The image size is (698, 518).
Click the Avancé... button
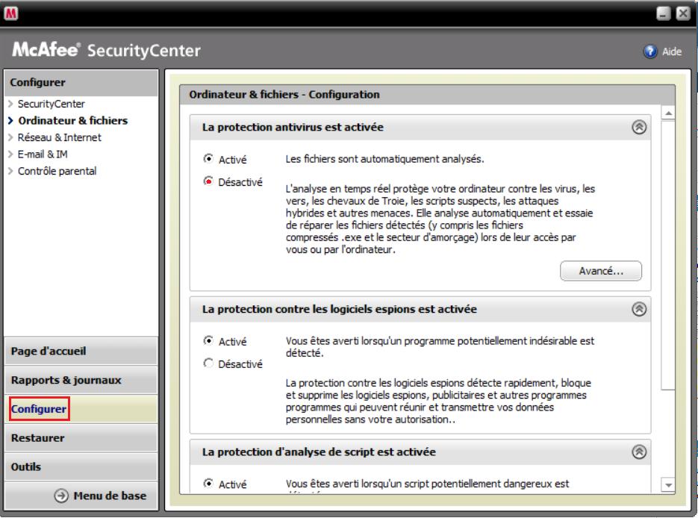(601, 271)
